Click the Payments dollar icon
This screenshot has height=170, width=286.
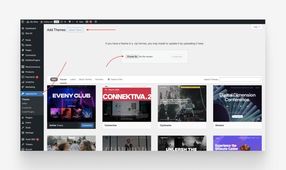23,77
